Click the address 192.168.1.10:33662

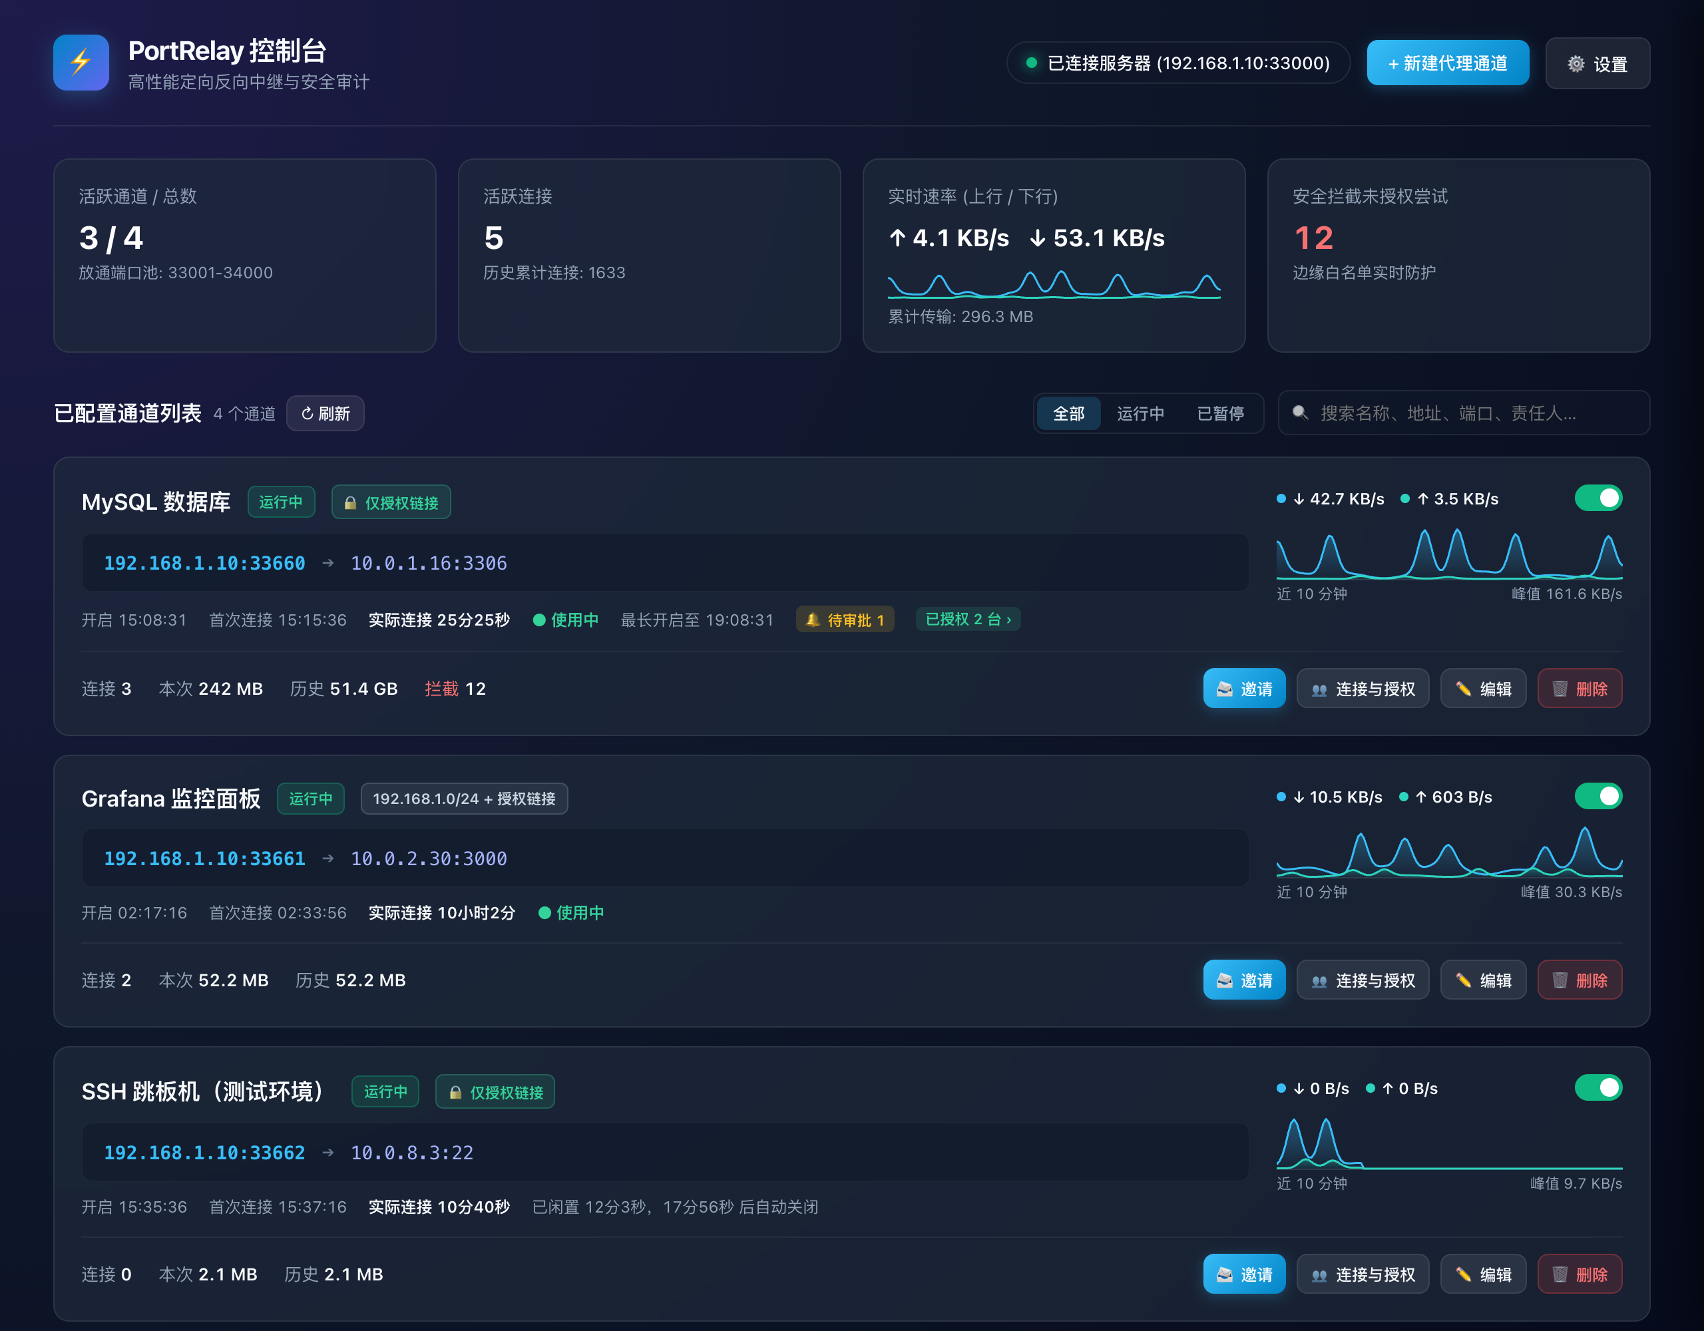point(204,1153)
